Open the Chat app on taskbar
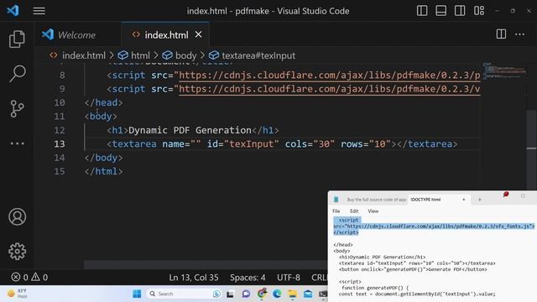The height and width of the screenshot is (302, 537). click(x=246, y=294)
